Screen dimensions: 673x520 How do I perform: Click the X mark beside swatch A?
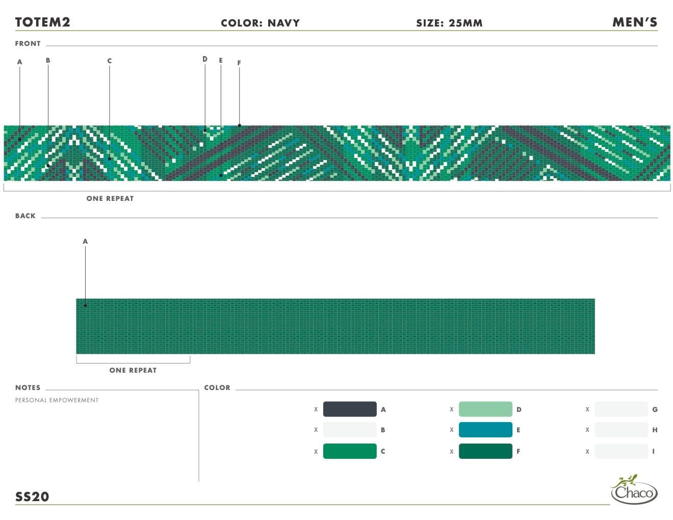click(x=316, y=409)
